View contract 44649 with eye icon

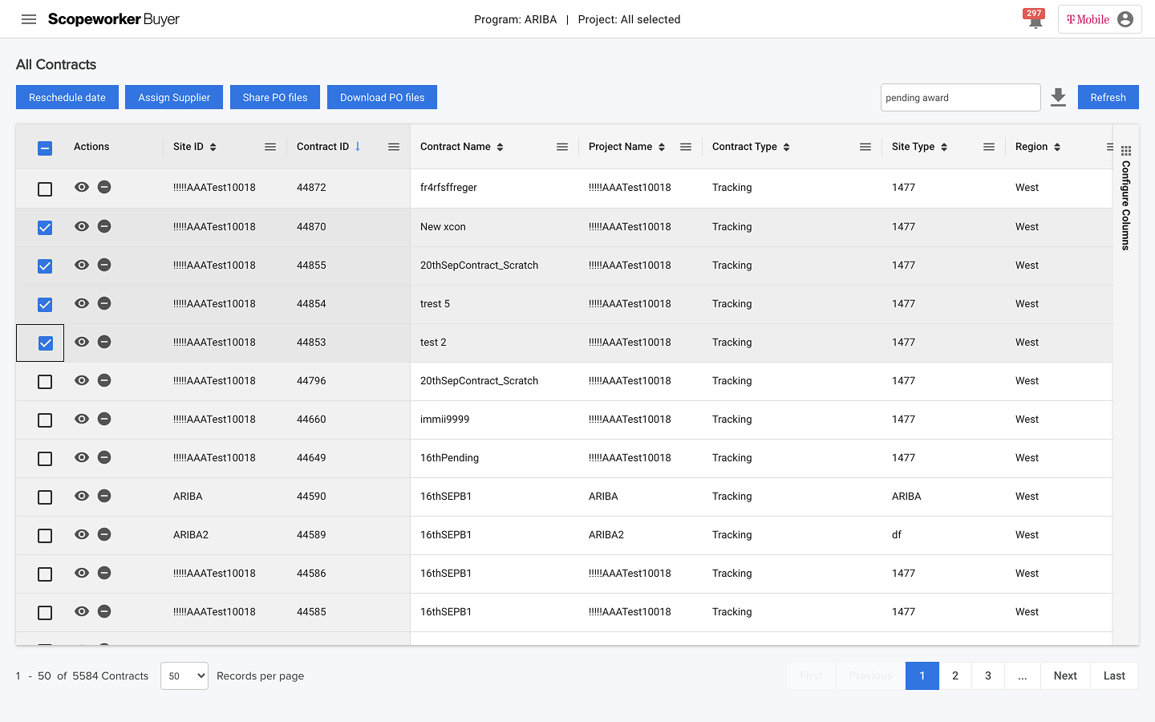[x=82, y=457]
